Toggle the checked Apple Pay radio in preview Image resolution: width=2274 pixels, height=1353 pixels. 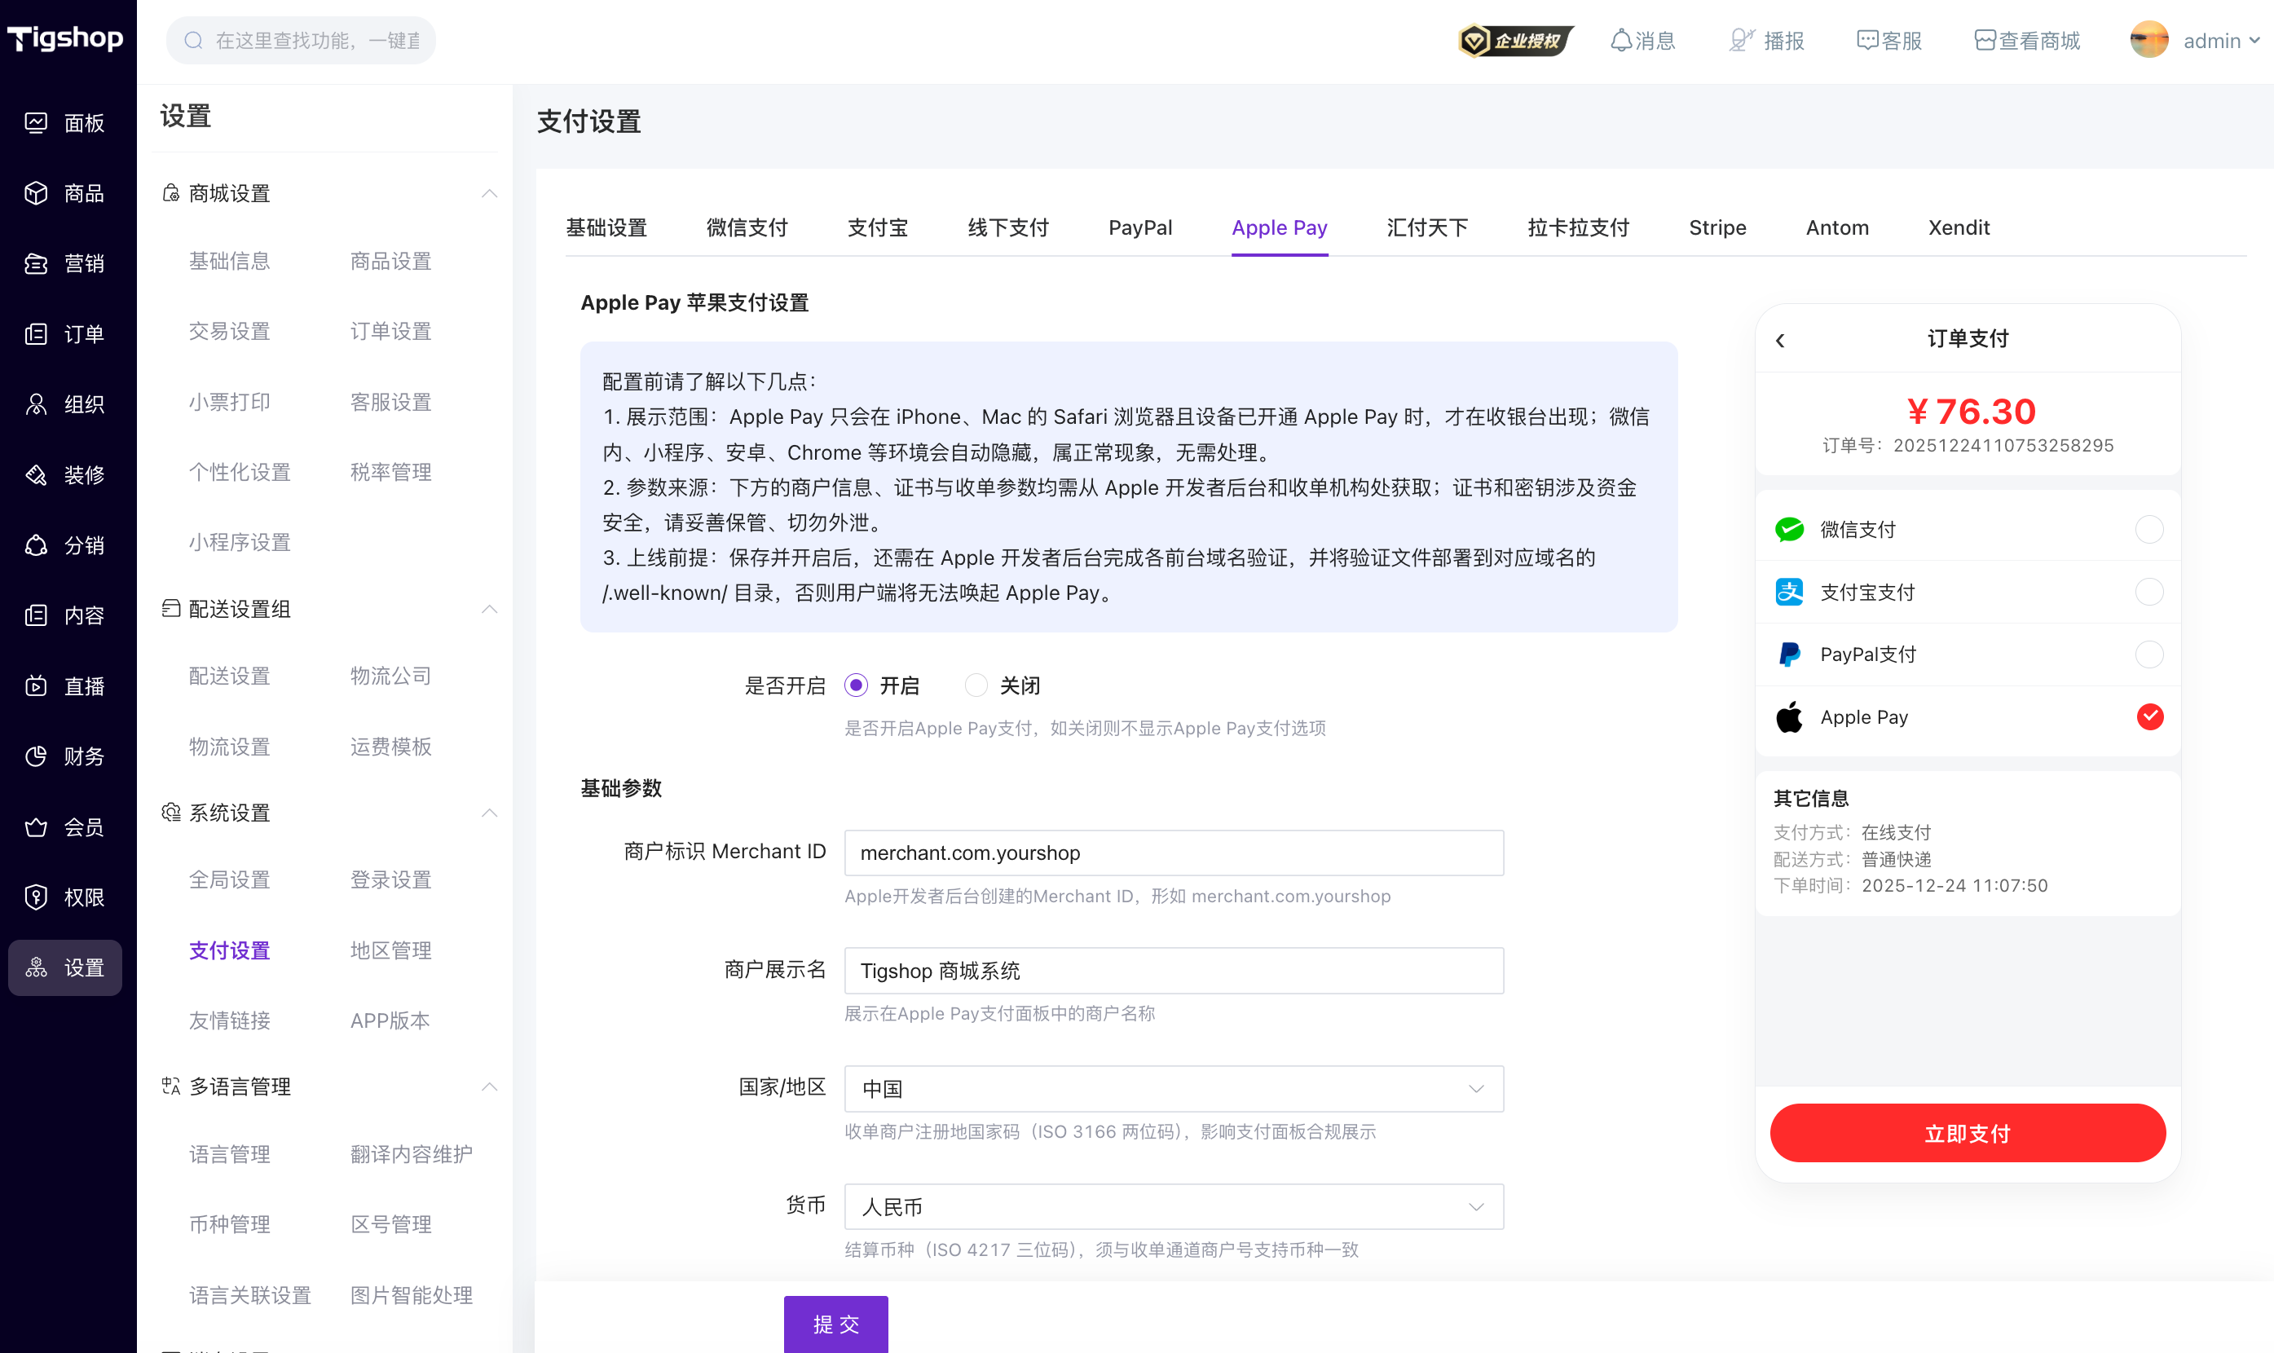click(x=2149, y=716)
